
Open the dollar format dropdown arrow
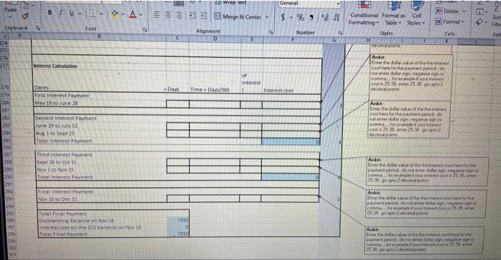point(291,18)
